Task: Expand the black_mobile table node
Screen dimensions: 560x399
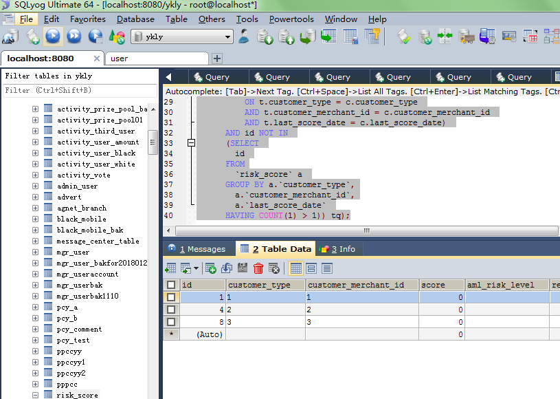Action: coord(35,219)
